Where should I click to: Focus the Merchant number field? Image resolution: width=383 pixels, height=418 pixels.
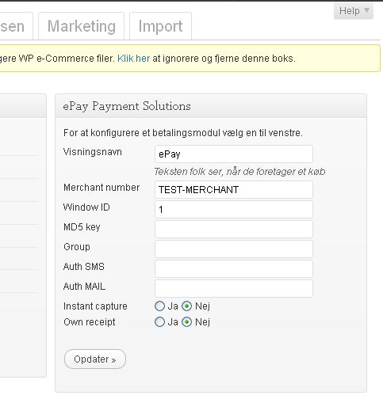(234, 190)
